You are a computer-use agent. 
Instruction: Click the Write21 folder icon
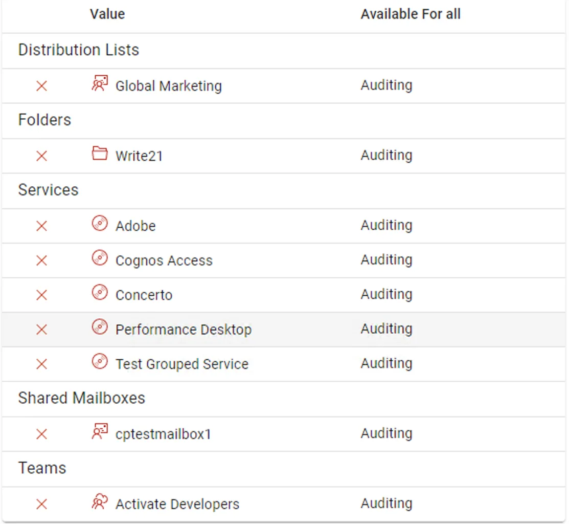(x=100, y=153)
